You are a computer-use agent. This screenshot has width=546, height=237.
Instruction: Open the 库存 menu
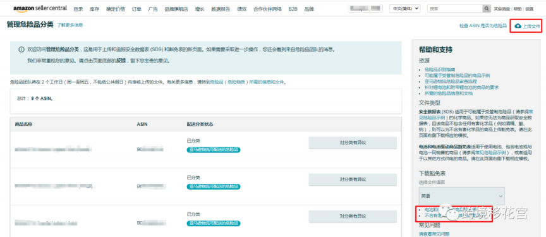coord(94,9)
